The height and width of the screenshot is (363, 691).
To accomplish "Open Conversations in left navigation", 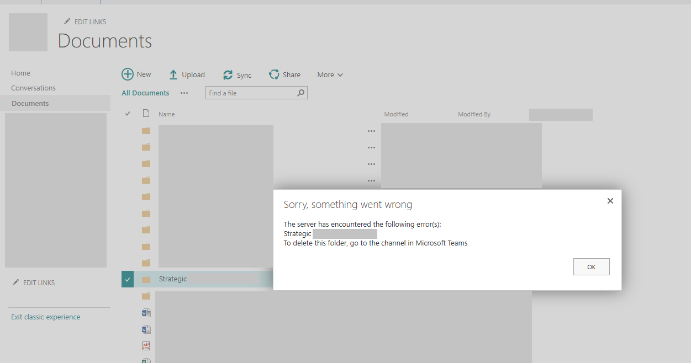I will coord(33,88).
